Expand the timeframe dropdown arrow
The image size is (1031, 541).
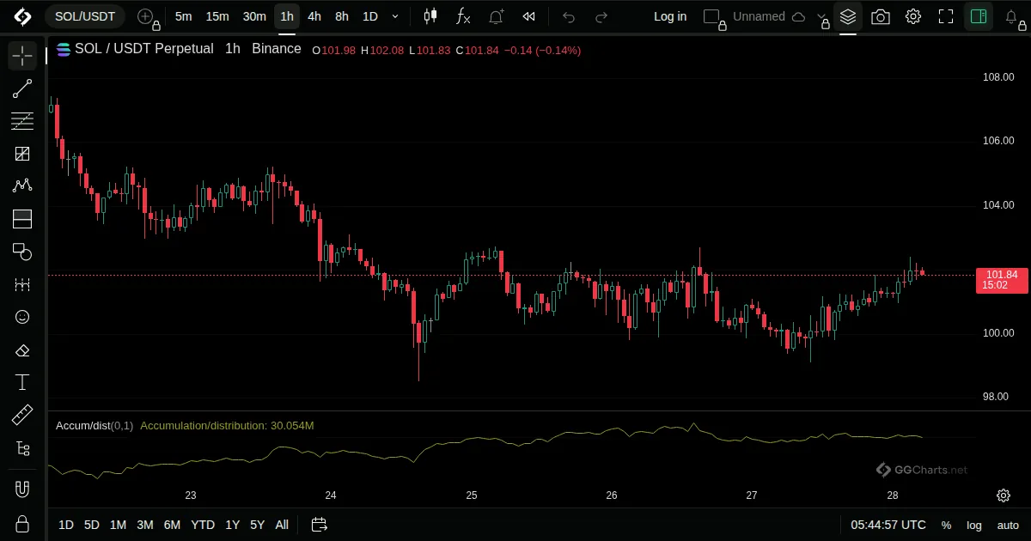pyautogui.click(x=395, y=16)
